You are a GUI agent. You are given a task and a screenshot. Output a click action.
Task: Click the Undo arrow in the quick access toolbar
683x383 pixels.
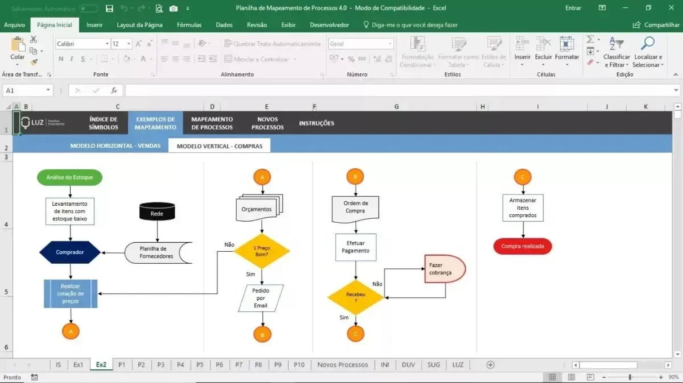(124, 9)
